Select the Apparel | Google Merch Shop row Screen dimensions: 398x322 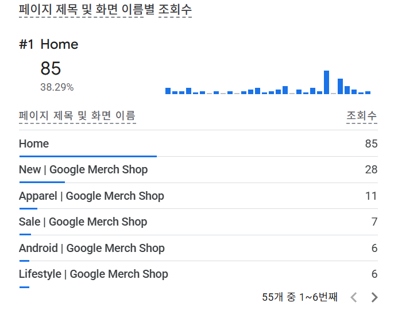click(x=198, y=196)
